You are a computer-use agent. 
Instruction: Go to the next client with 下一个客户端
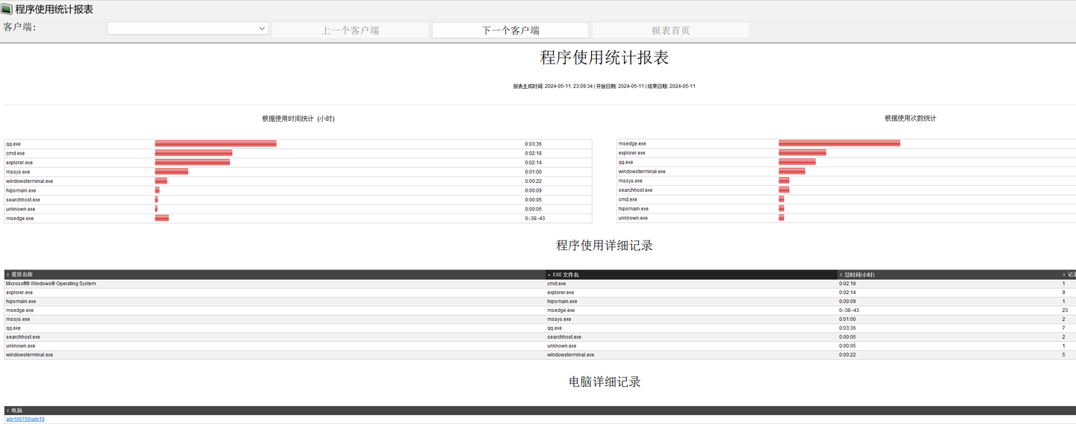[x=510, y=31]
